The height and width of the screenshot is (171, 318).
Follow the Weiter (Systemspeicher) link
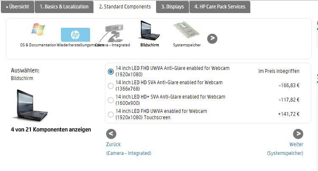pyautogui.click(x=285, y=149)
